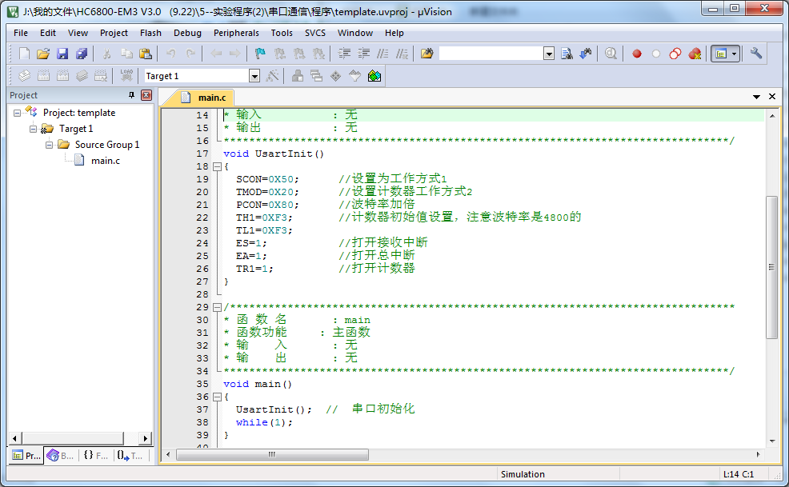Screen dimensions: 789x487
Task: Translate the current file icon
Action: [x=24, y=76]
